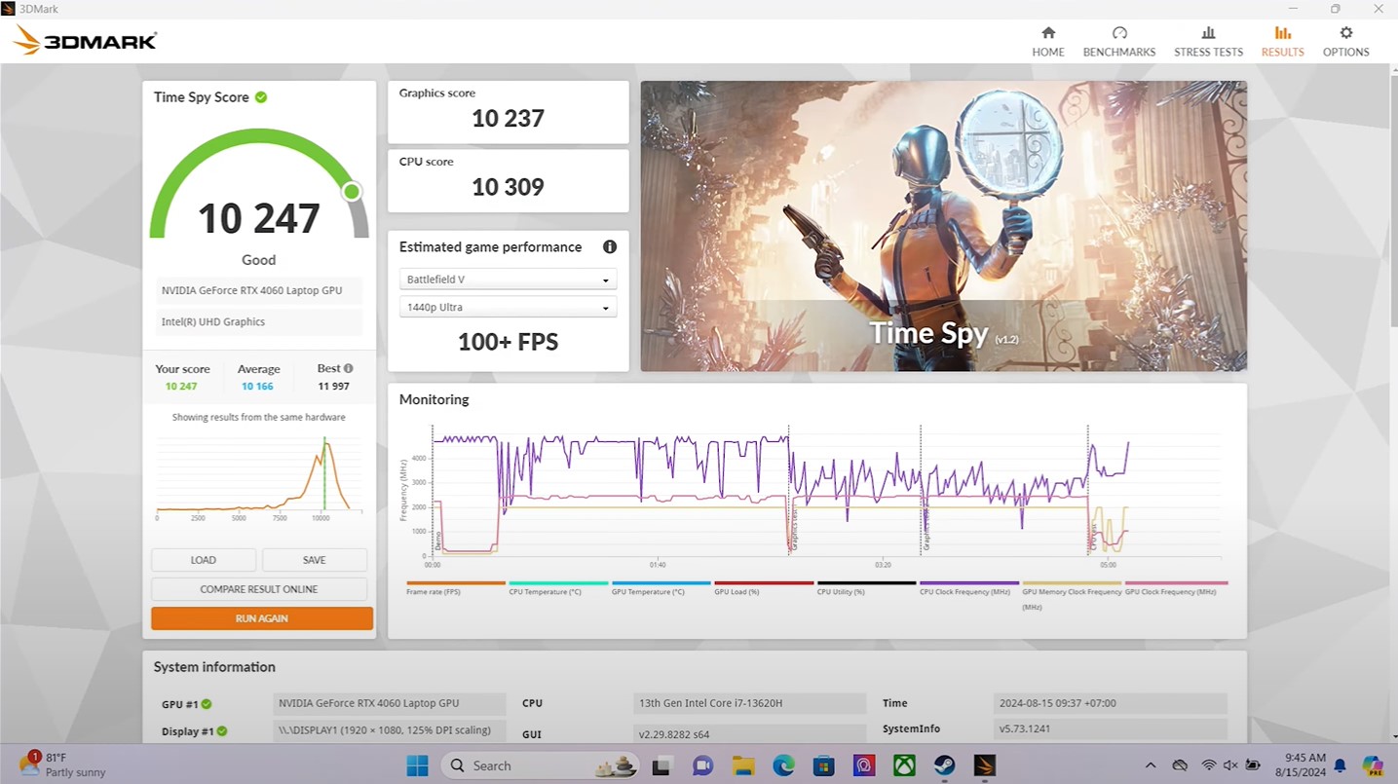Image resolution: width=1398 pixels, height=784 pixels.
Task: Click the LOAD button
Action: coord(204,560)
